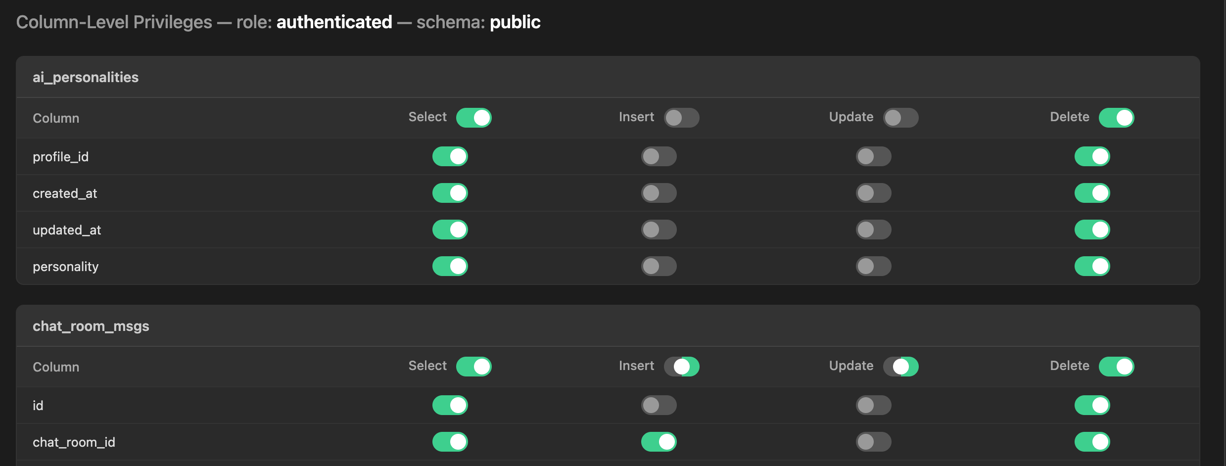
Task: Enable Insert for all ai_personalities columns
Action: pos(682,117)
